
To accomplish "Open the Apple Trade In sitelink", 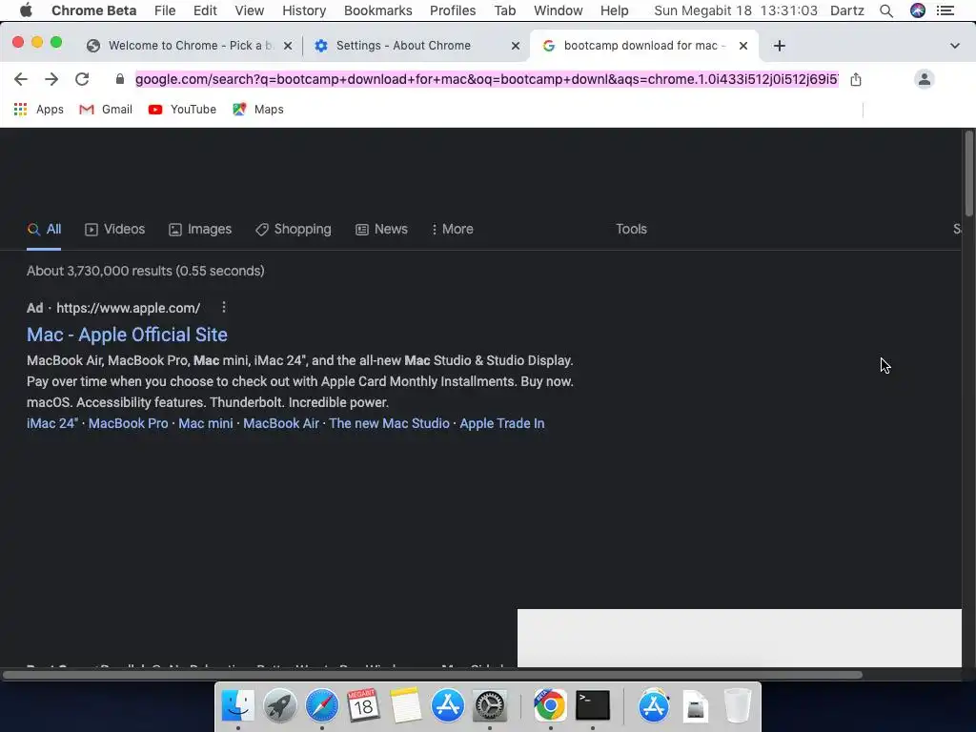I will click(501, 423).
